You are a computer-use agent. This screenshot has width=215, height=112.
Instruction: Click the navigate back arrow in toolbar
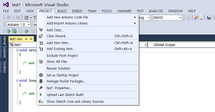pyautogui.click(x=9, y=18)
